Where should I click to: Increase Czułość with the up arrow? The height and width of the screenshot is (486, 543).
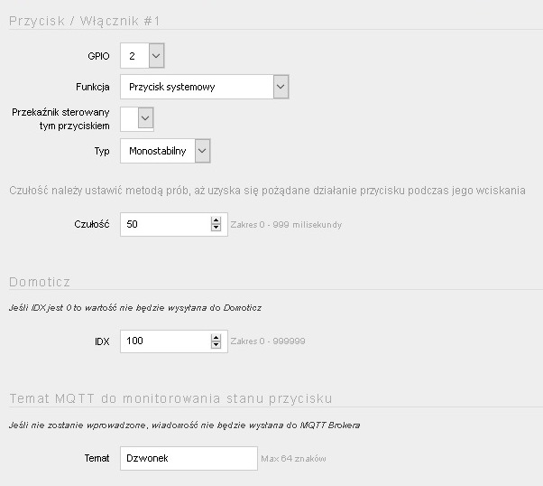click(x=216, y=220)
